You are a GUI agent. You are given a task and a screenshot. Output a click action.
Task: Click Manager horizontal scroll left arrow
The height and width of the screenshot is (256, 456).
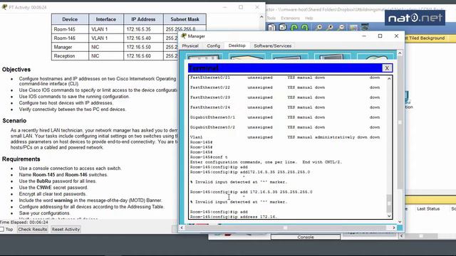click(182, 228)
